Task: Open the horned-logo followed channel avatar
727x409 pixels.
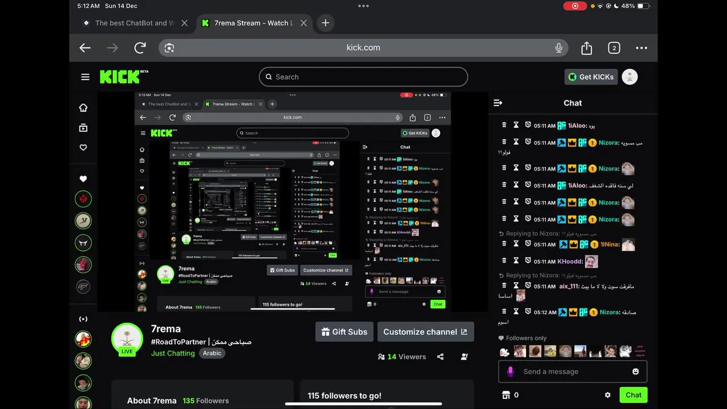Action: coord(83,243)
